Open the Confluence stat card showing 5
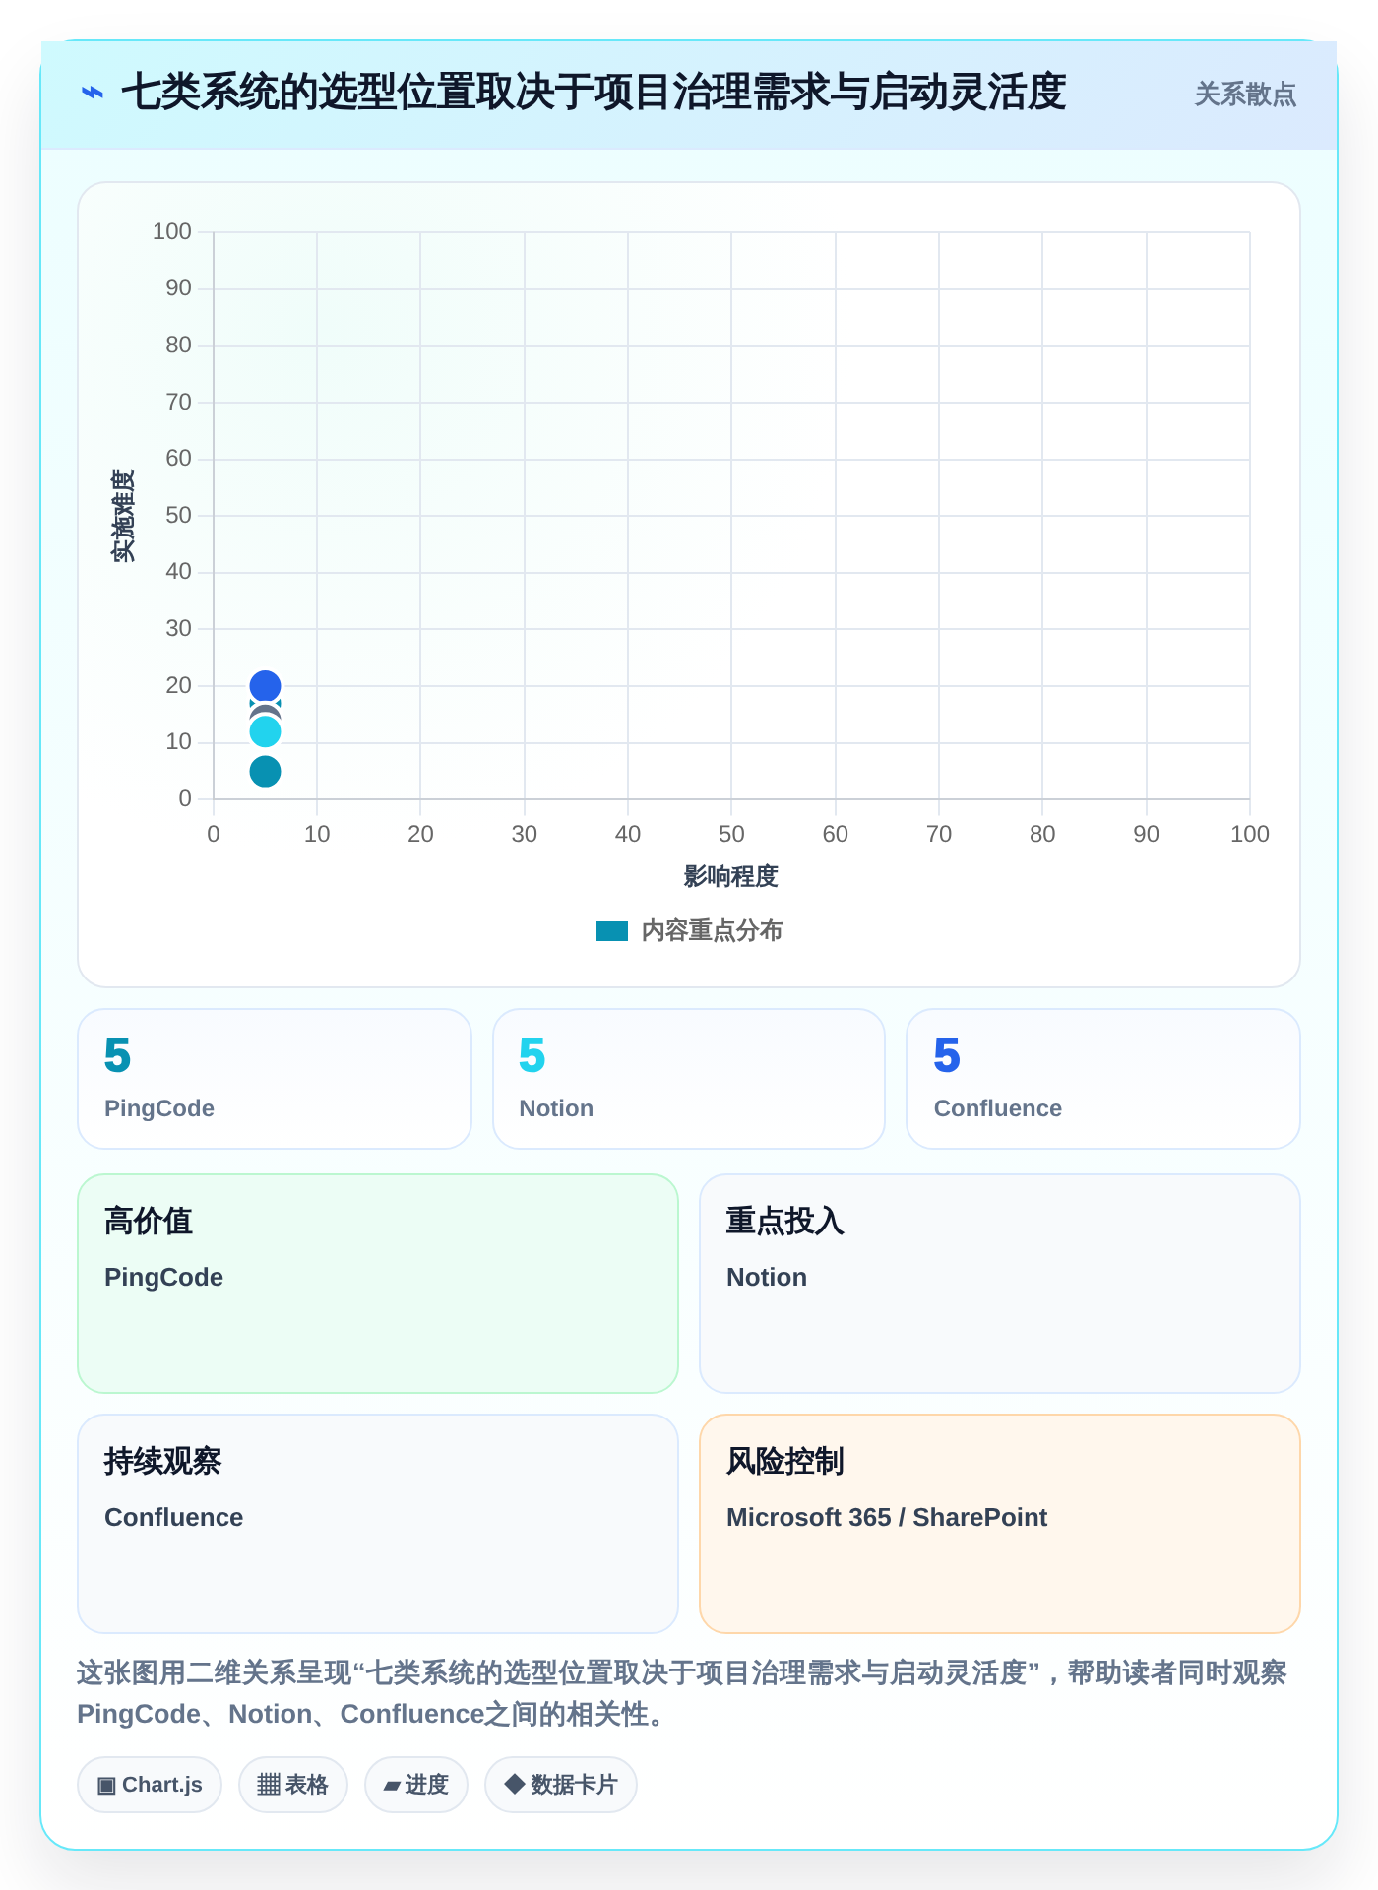The height and width of the screenshot is (1890, 1378). coord(1103,1079)
